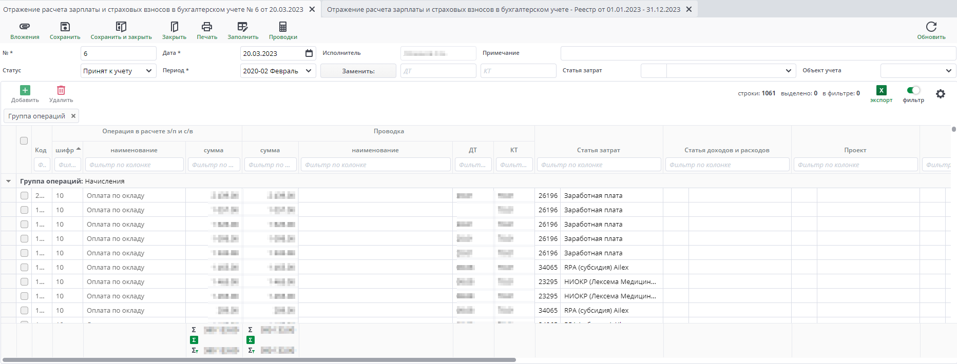The width and height of the screenshot is (957, 364).
Task: Click the Сохранить save icon
Action: tap(65, 27)
